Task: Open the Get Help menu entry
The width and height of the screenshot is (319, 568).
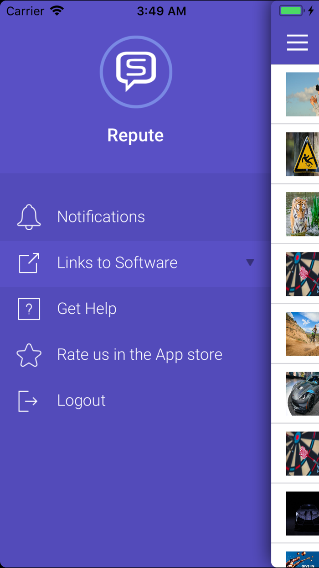Action: point(136,309)
